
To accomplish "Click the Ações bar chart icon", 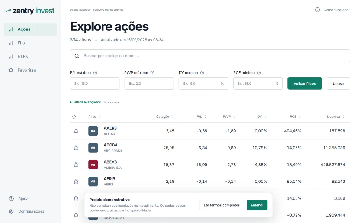I will tap(11, 29).
